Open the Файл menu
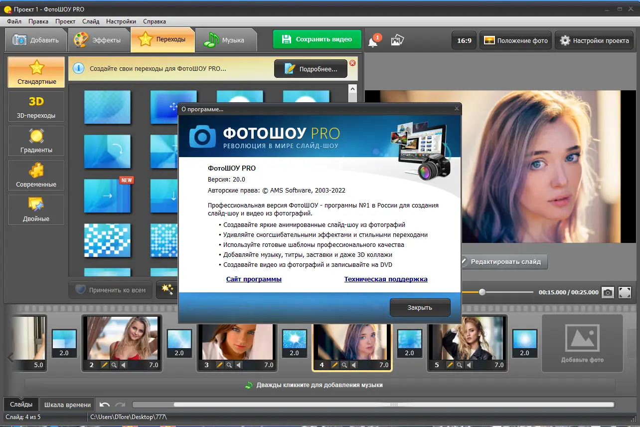640x427 pixels. (14, 21)
